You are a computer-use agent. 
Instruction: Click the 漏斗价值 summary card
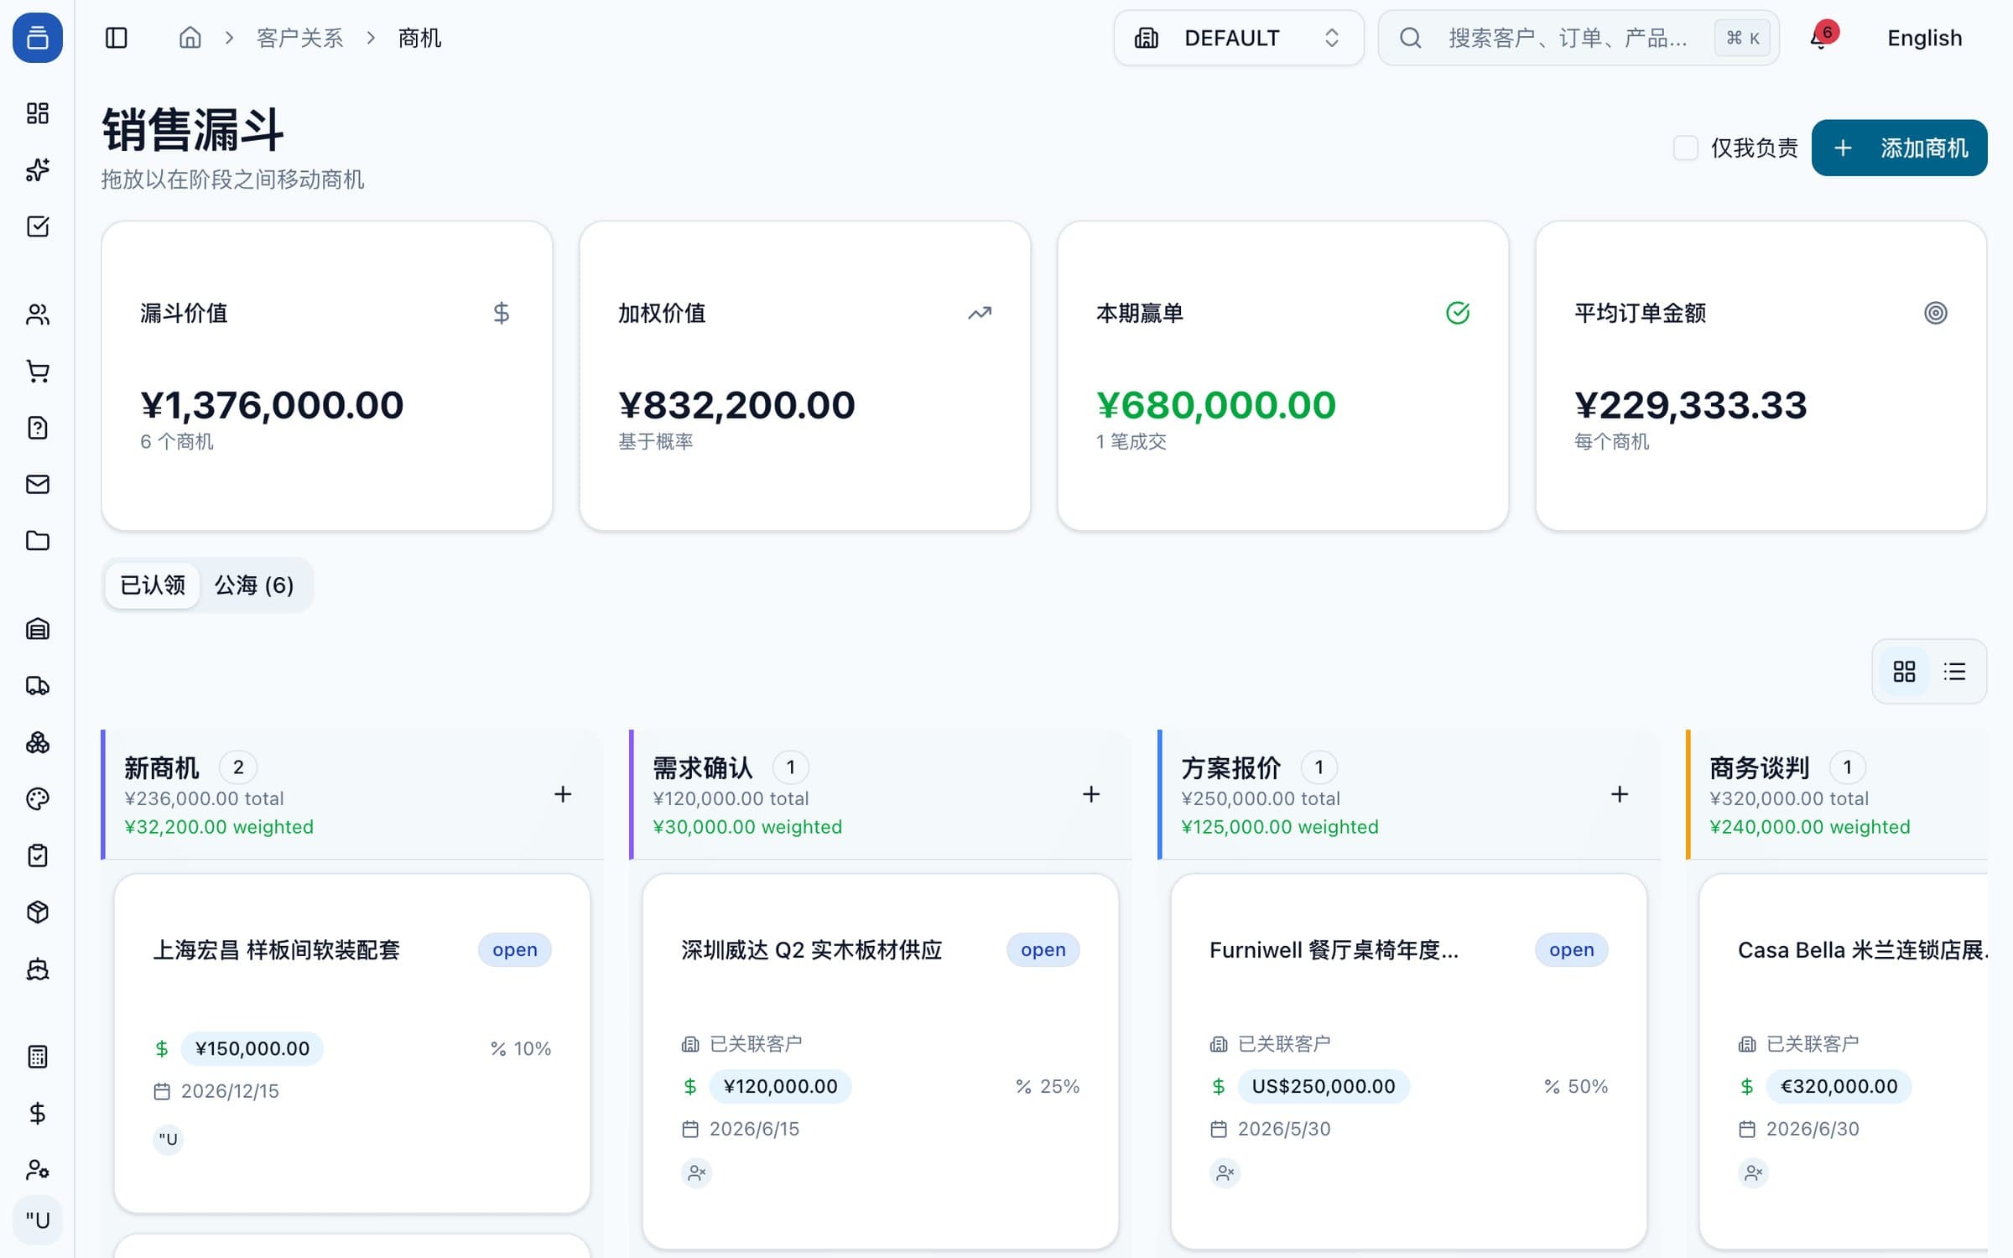coord(327,376)
